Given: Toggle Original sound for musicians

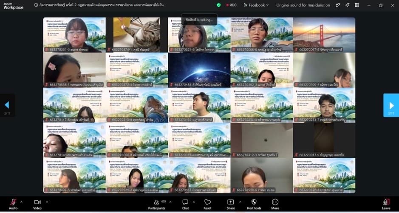Looking at the screenshot, I should coord(303,5).
